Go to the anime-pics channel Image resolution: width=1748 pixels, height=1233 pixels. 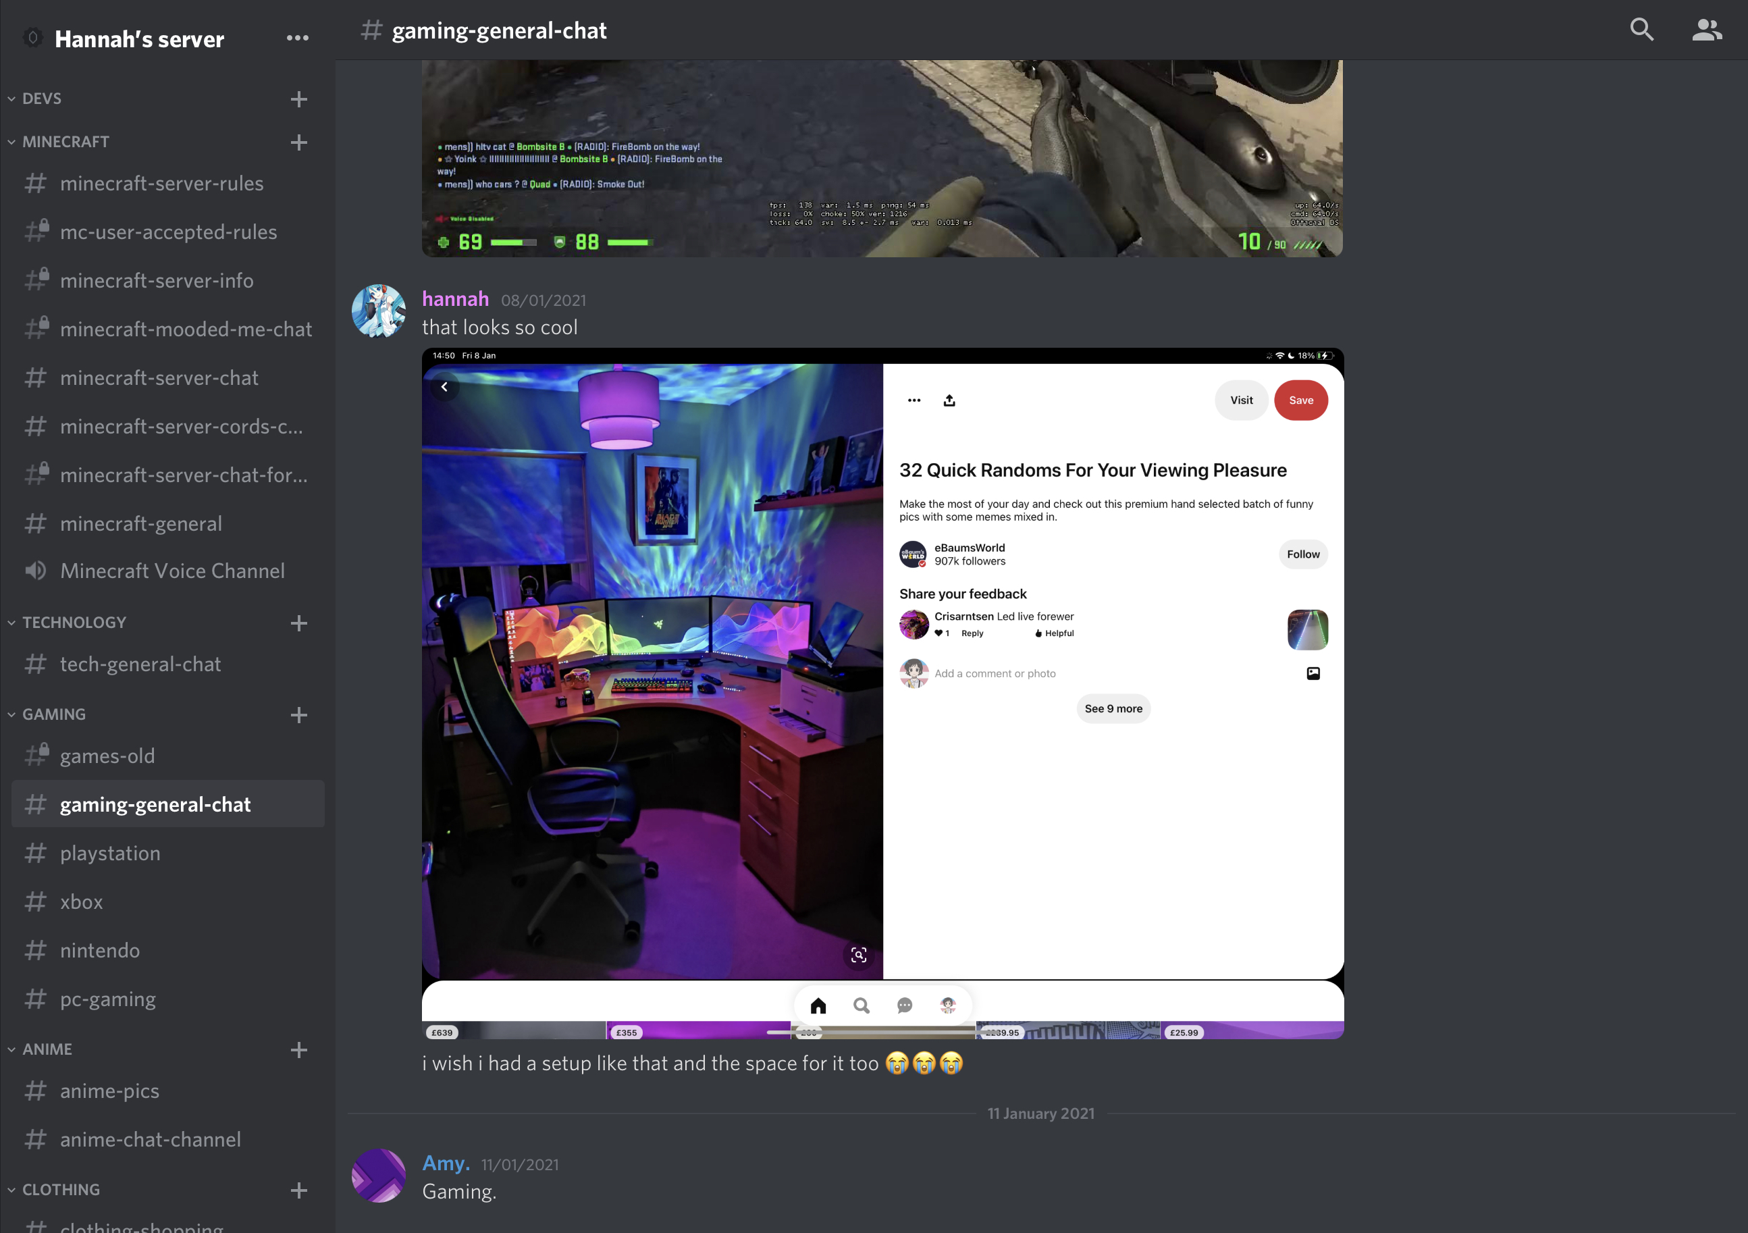coord(109,1091)
